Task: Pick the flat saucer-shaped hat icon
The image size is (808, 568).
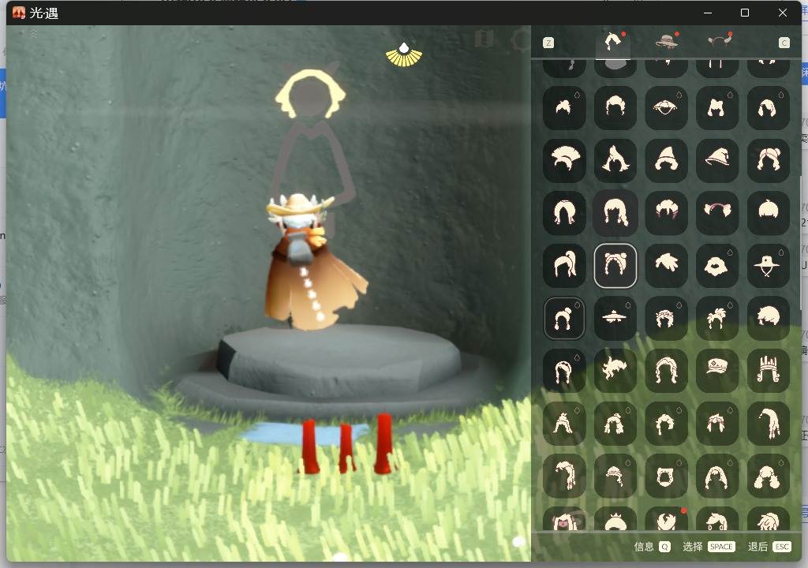Action: point(615,318)
